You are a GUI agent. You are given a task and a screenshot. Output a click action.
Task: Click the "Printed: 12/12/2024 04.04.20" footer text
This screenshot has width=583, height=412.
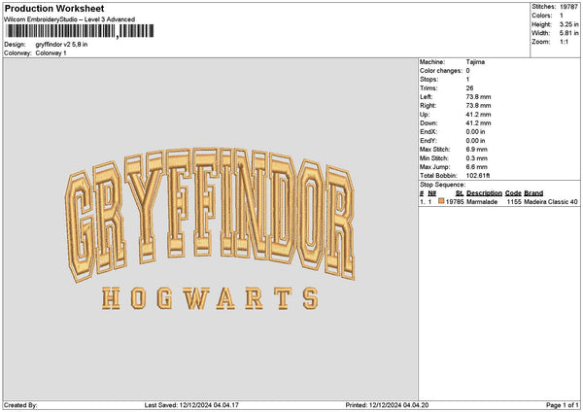387,405
